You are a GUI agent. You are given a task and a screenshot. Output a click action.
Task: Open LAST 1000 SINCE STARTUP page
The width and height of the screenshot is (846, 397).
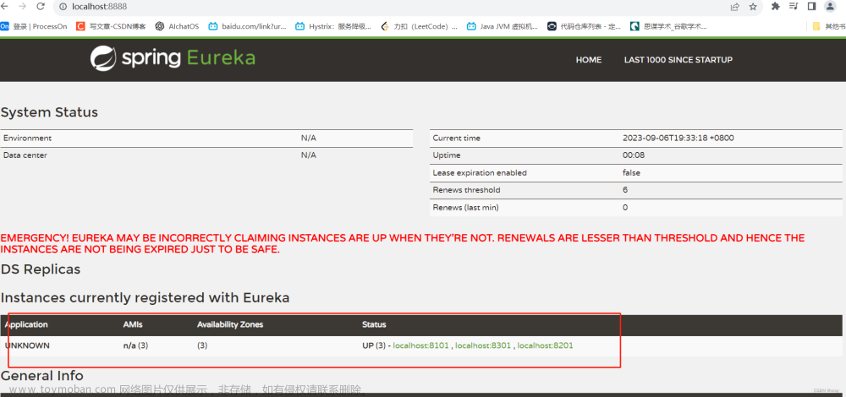[x=678, y=60]
